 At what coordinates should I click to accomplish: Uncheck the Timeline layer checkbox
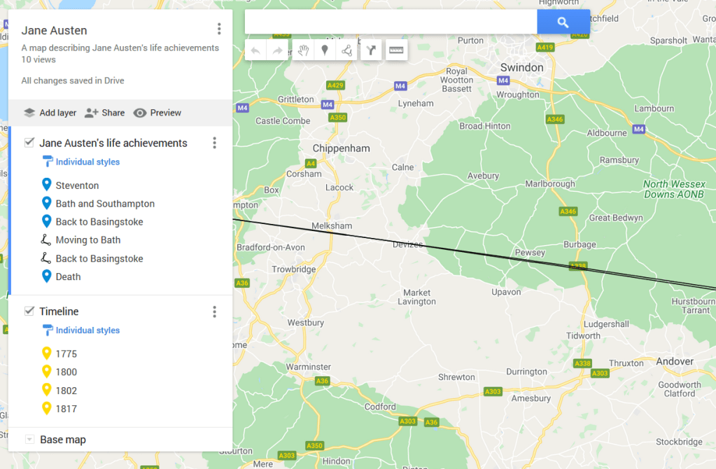[x=29, y=311]
